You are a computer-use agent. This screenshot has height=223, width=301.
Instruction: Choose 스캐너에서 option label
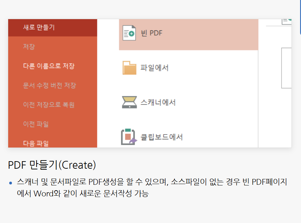click(158, 102)
